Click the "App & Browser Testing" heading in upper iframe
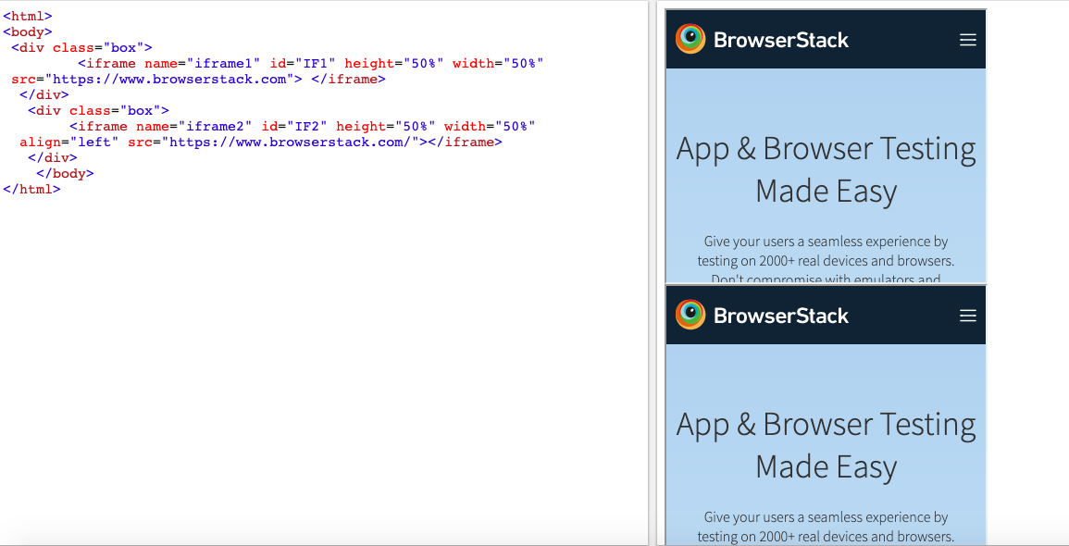Screen dimensions: 1069x546 [x=826, y=149]
